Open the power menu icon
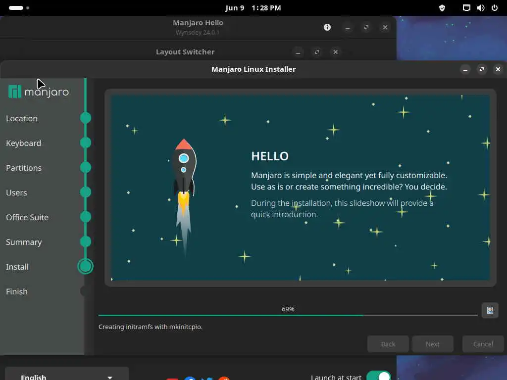Screen dimensions: 507x380 click(x=495, y=8)
